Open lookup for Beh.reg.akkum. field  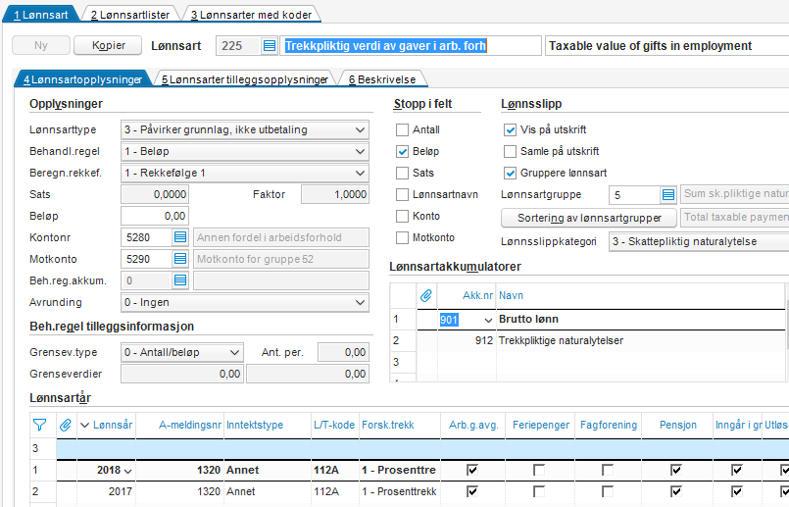pyautogui.click(x=179, y=280)
